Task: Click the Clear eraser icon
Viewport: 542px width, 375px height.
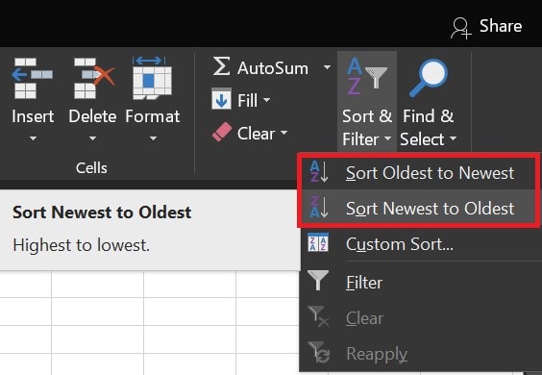Action: (x=222, y=132)
